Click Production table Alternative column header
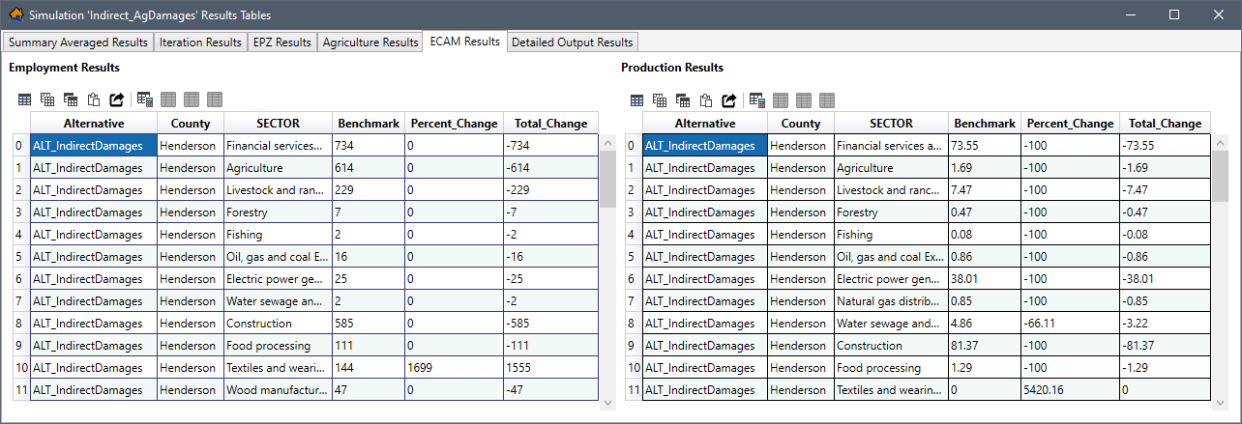Screen dimensions: 1242x424 (x=705, y=124)
